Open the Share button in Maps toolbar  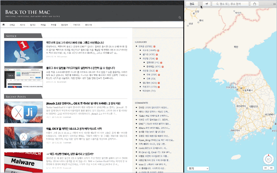tap(255, 4)
